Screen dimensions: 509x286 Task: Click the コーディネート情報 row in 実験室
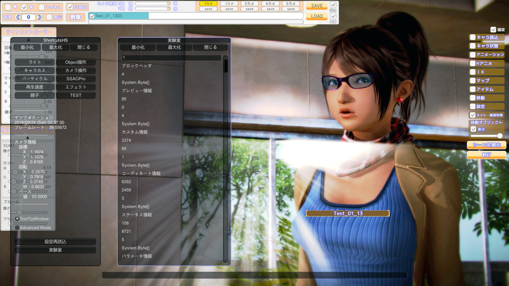pos(141,174)
